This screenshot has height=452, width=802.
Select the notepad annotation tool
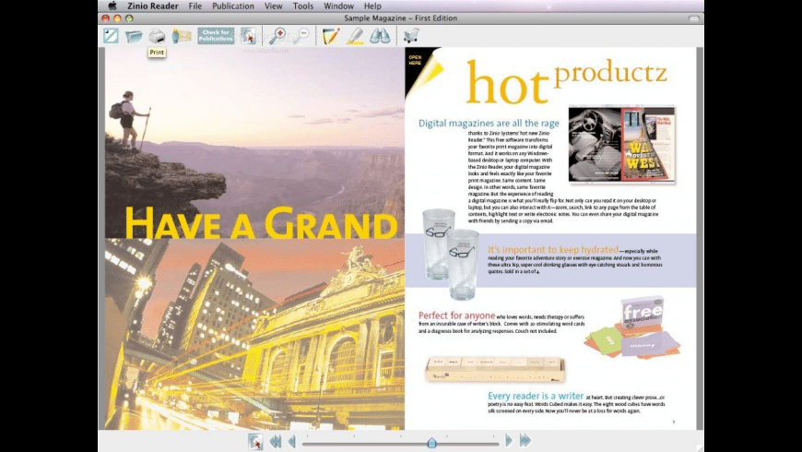(331, 36)
